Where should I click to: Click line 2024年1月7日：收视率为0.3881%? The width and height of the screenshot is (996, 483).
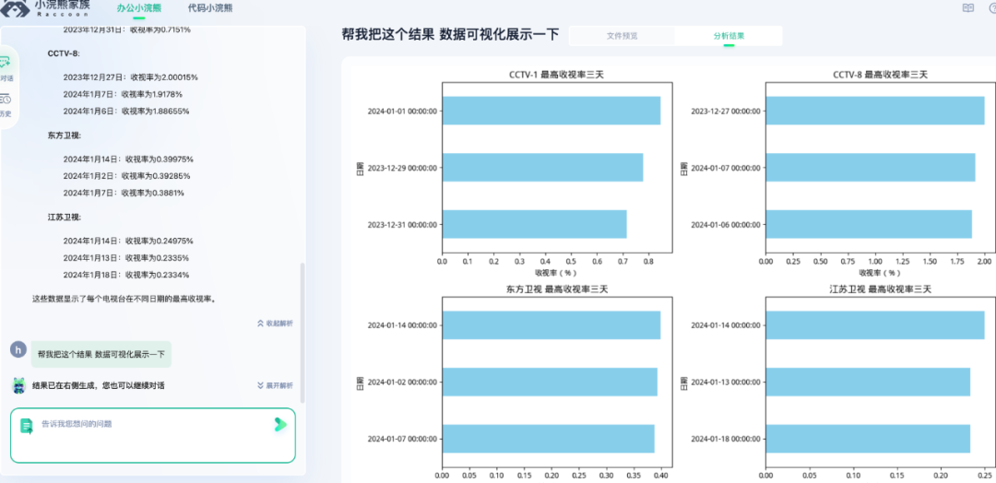[123, 193]
